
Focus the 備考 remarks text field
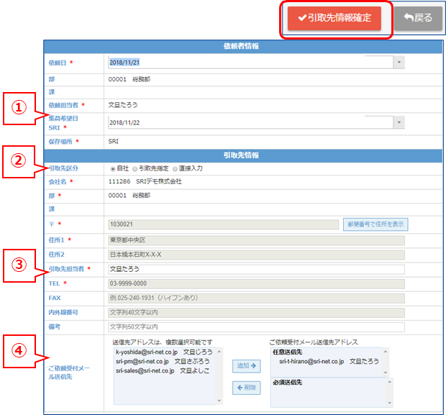click(255, 327)
